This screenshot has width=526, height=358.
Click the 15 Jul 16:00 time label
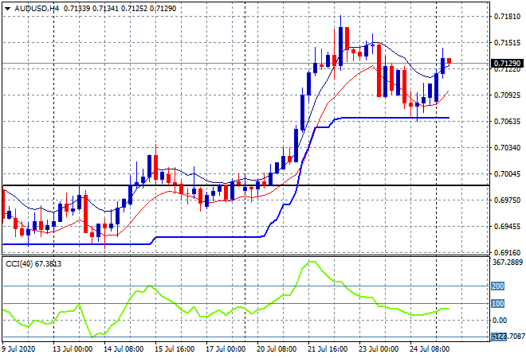pos(175,349)
